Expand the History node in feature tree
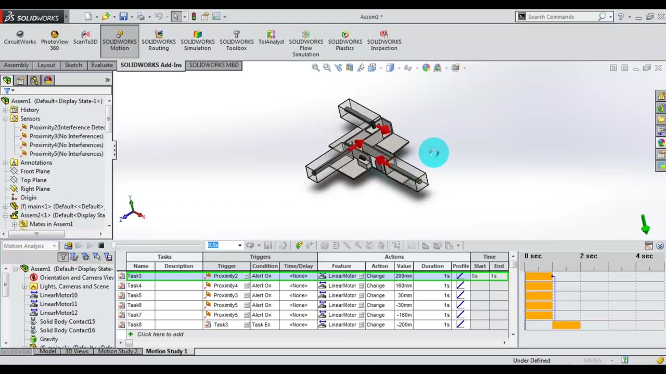Viewport: 666px width, 374px height. coord(5,110)
